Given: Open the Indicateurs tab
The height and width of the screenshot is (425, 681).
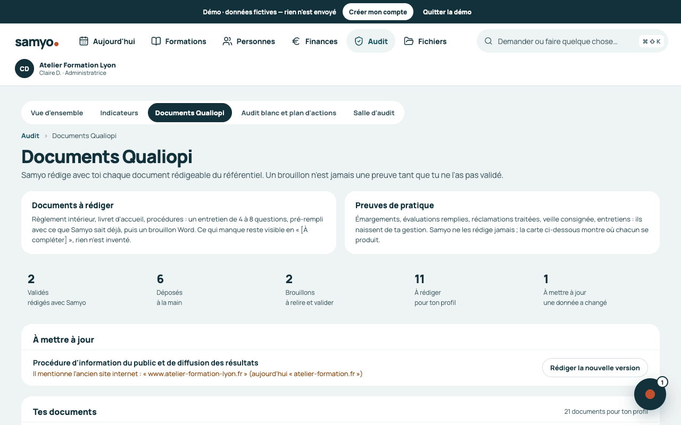Looking at the screenshot, I should [119, 113].
